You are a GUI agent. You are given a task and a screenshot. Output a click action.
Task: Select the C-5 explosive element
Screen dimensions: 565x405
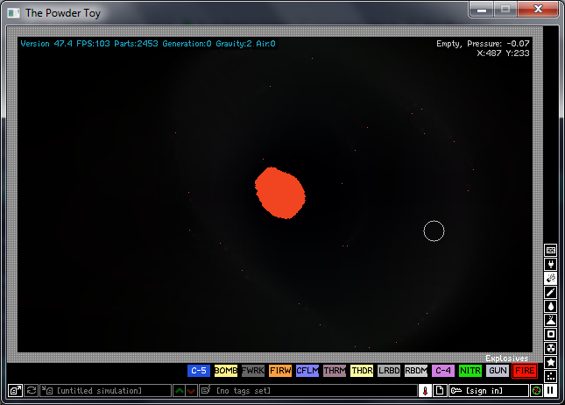tap(199, 371)
